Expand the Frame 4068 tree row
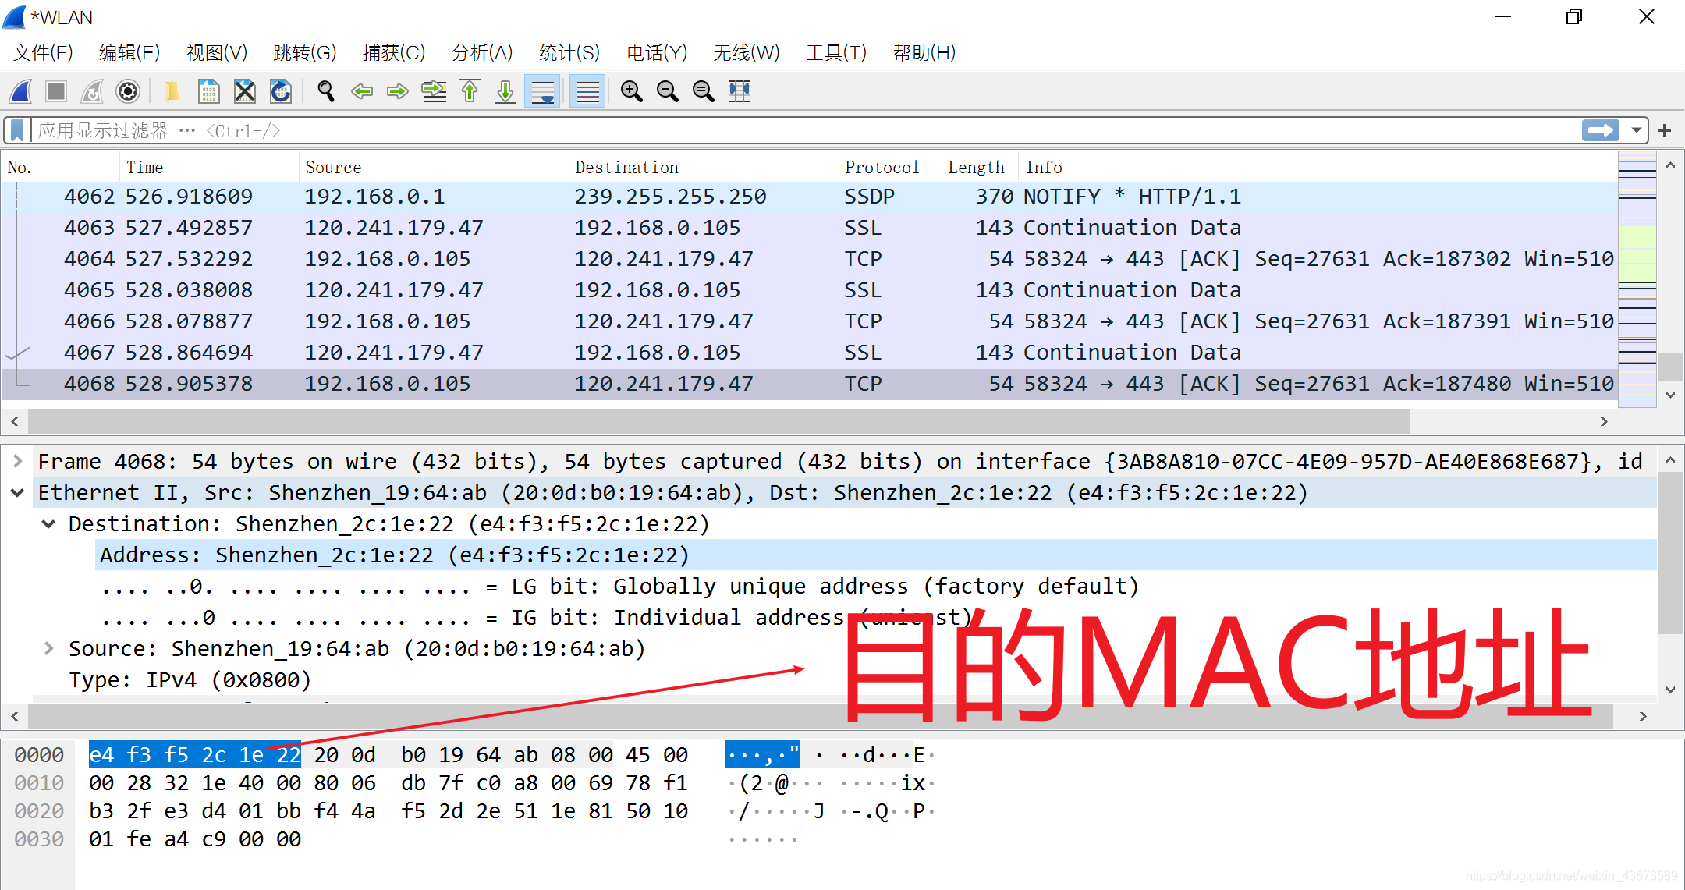This screenshot has height=890, width=1685. tap(17, 461)
